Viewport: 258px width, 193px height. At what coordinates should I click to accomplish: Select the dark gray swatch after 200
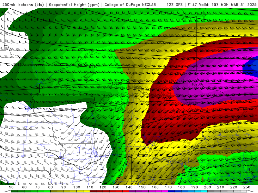click(211, 191)
